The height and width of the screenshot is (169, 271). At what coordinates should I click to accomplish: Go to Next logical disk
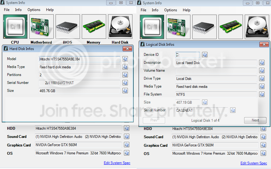[255, 120]
